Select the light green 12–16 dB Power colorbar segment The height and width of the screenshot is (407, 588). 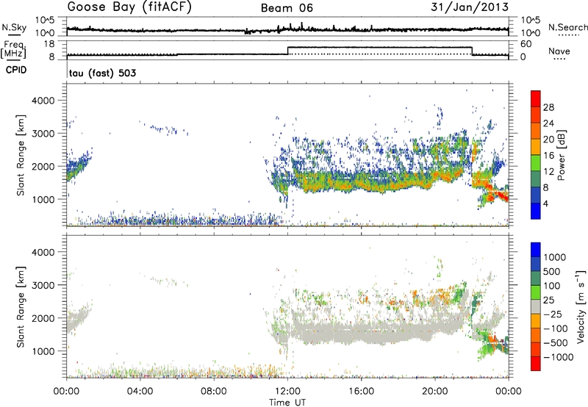pos(536,162)
